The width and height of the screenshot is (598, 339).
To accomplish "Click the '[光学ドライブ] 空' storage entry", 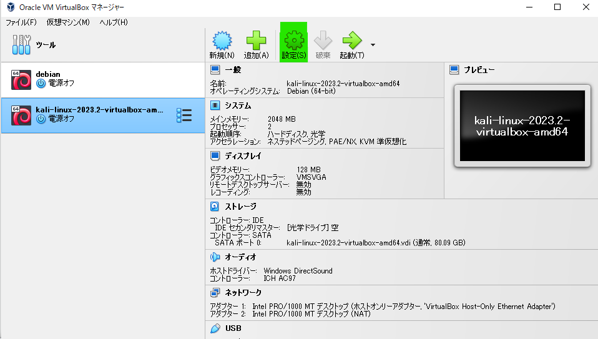I will coord(313,228).
